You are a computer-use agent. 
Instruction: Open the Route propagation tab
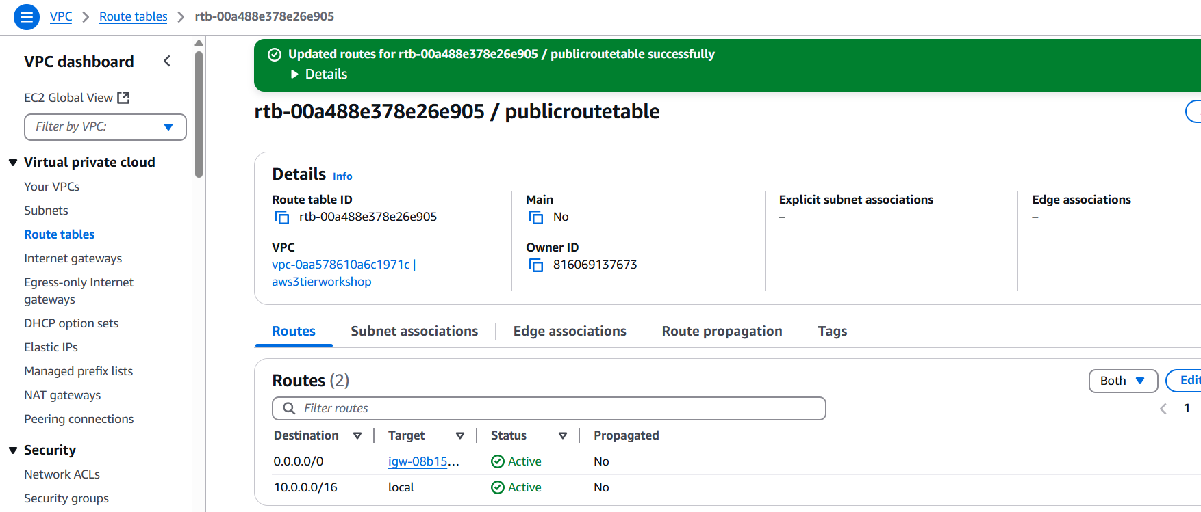(722, 332)
